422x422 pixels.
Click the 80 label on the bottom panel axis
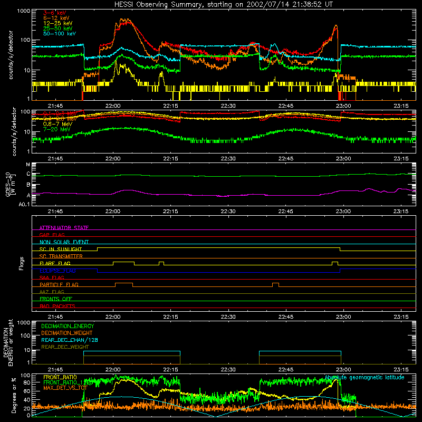tap(27, 382)
